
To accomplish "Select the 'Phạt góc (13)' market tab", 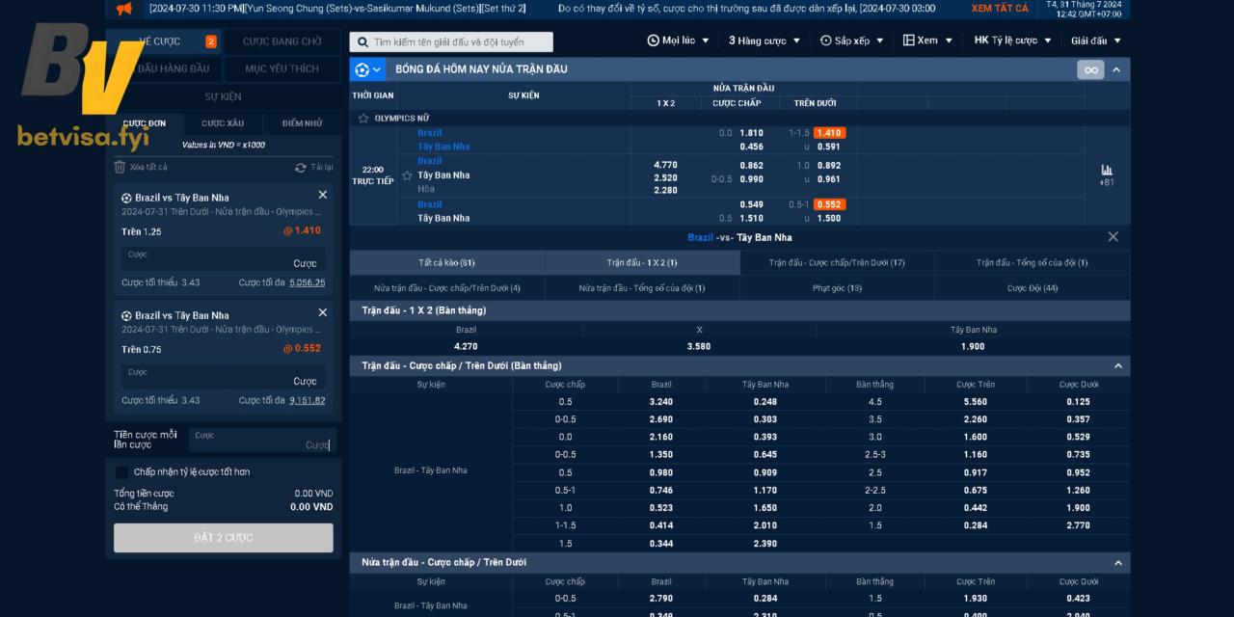I will [x=837, y=287].
